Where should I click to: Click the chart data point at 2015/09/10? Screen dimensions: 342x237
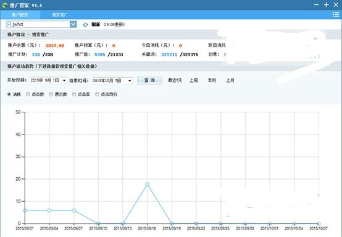click(x=98, y=223)
